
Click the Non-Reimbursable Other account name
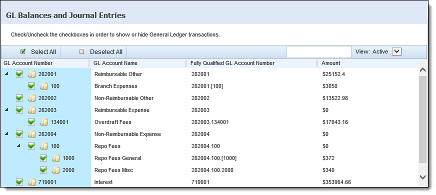(124, 98)
